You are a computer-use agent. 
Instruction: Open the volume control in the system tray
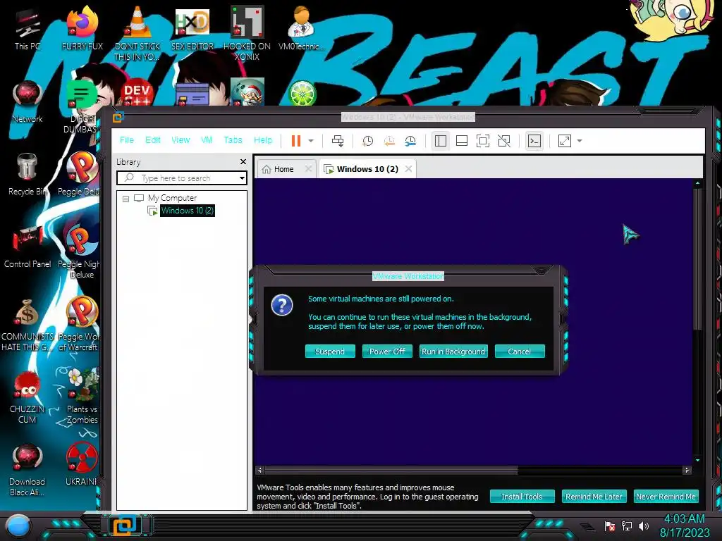coord(644,526)
